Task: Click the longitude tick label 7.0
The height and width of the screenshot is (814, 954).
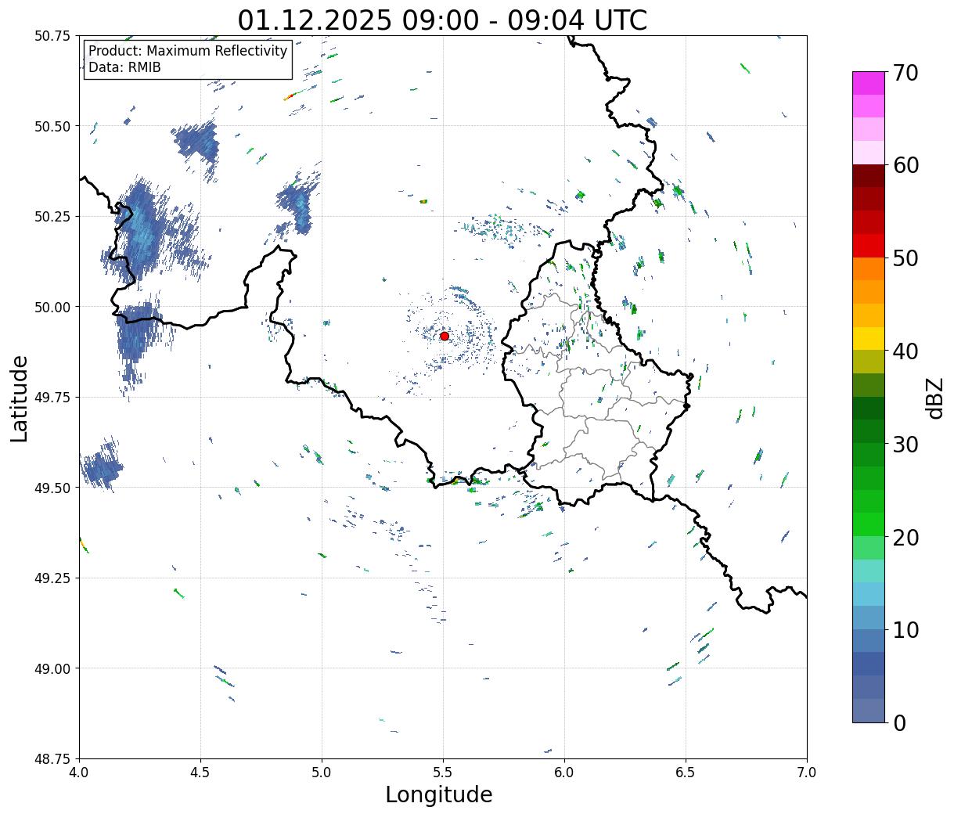Action: pyautogui.click(x=807, y=773)
